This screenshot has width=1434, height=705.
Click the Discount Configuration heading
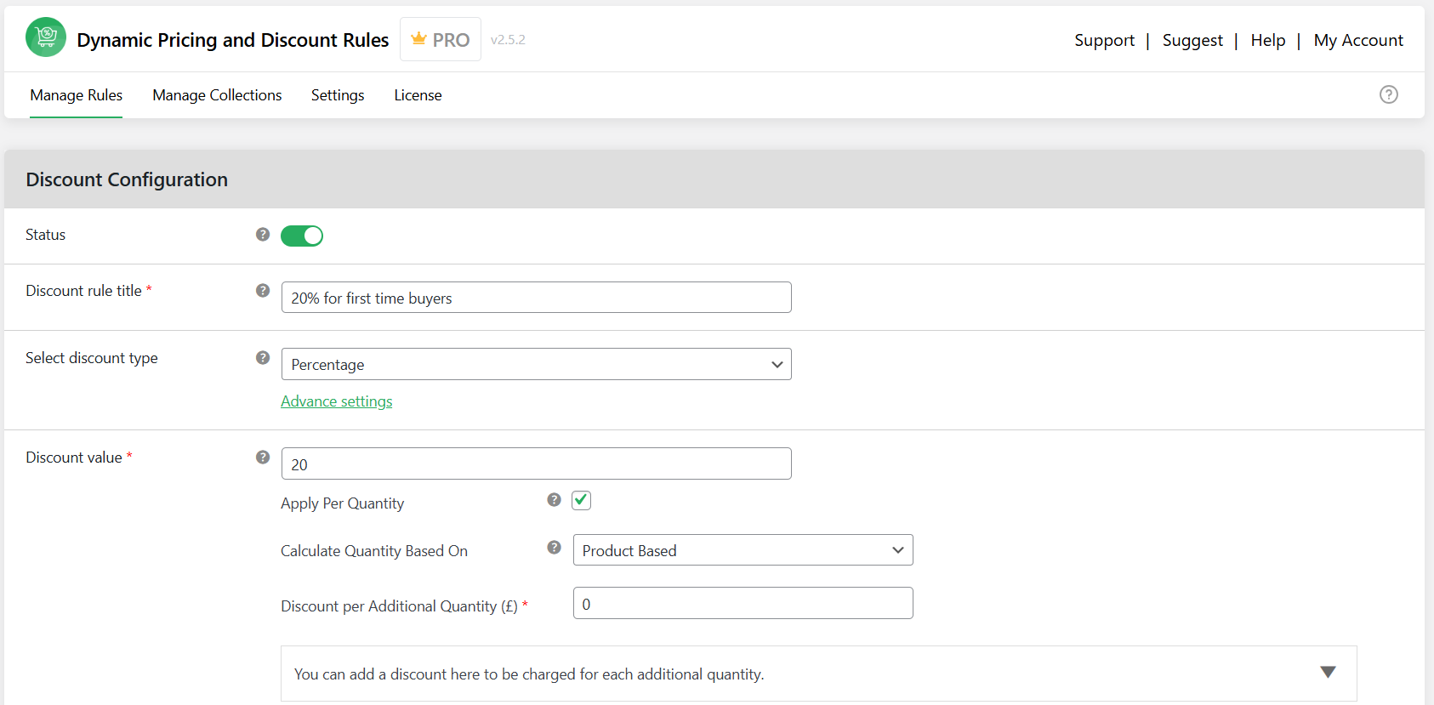tap(127, 179)
